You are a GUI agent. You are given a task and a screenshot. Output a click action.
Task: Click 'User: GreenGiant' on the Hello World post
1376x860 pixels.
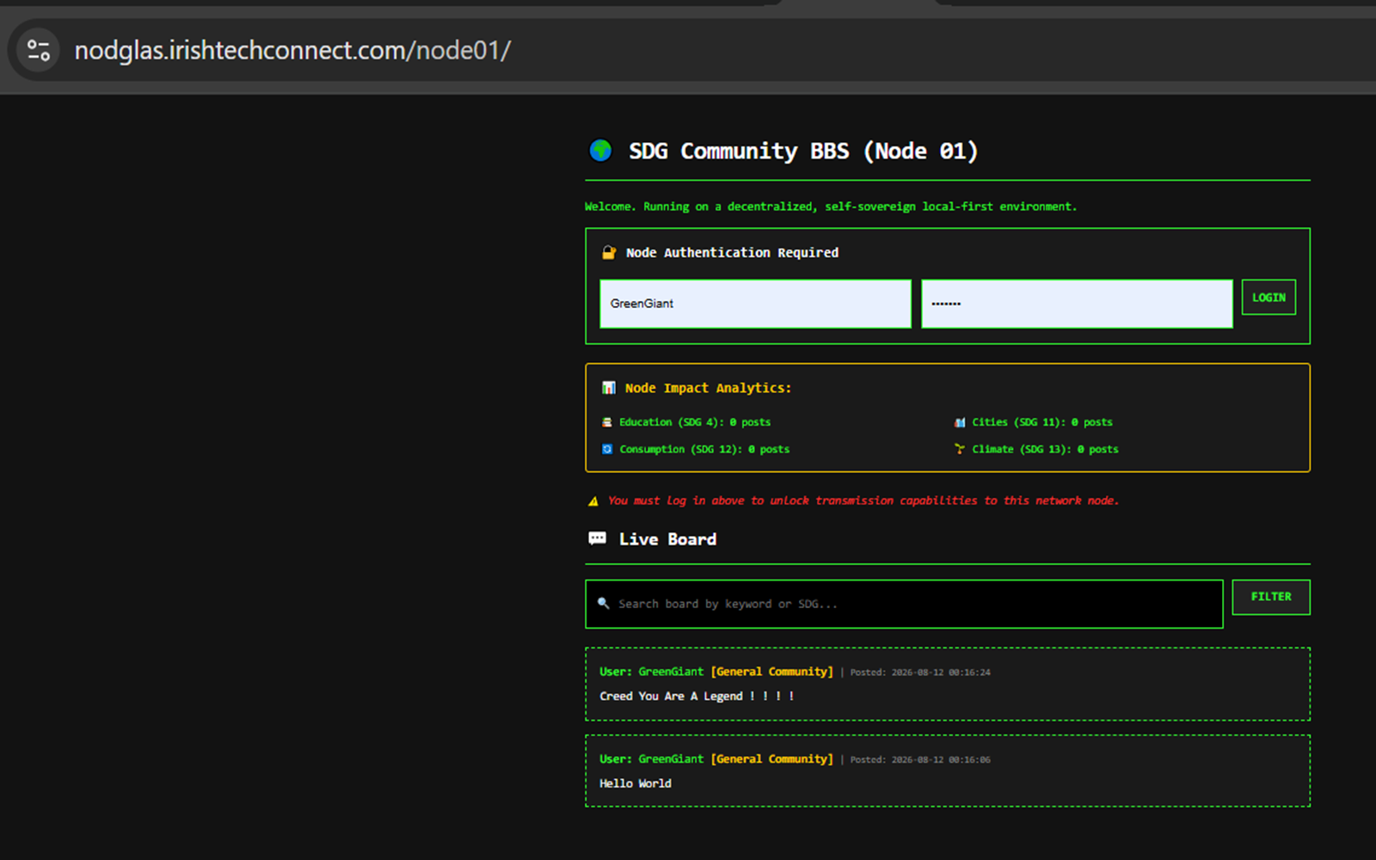coord(651,759)
